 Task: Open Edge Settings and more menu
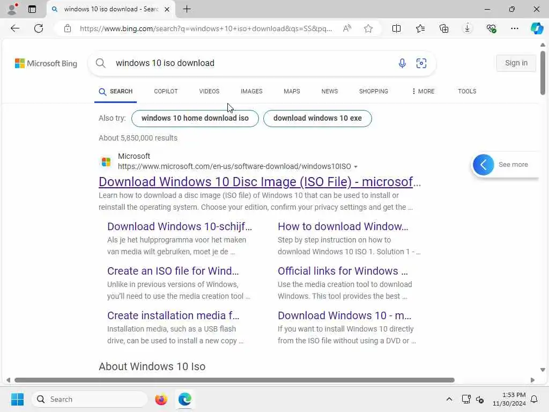tap(514, 28)
